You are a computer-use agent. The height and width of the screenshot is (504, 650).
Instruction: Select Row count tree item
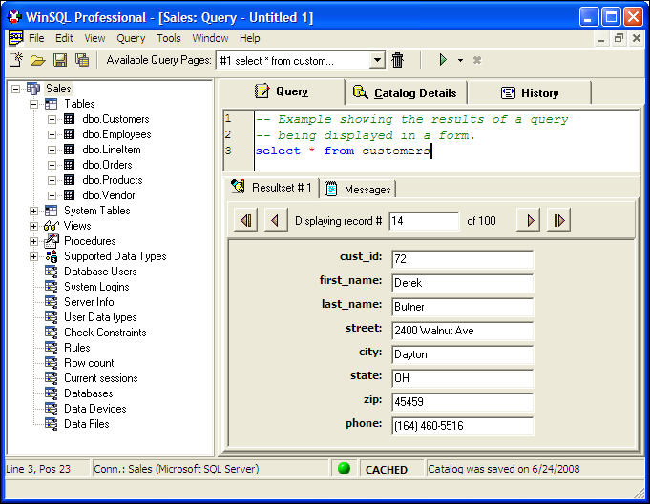89,363
